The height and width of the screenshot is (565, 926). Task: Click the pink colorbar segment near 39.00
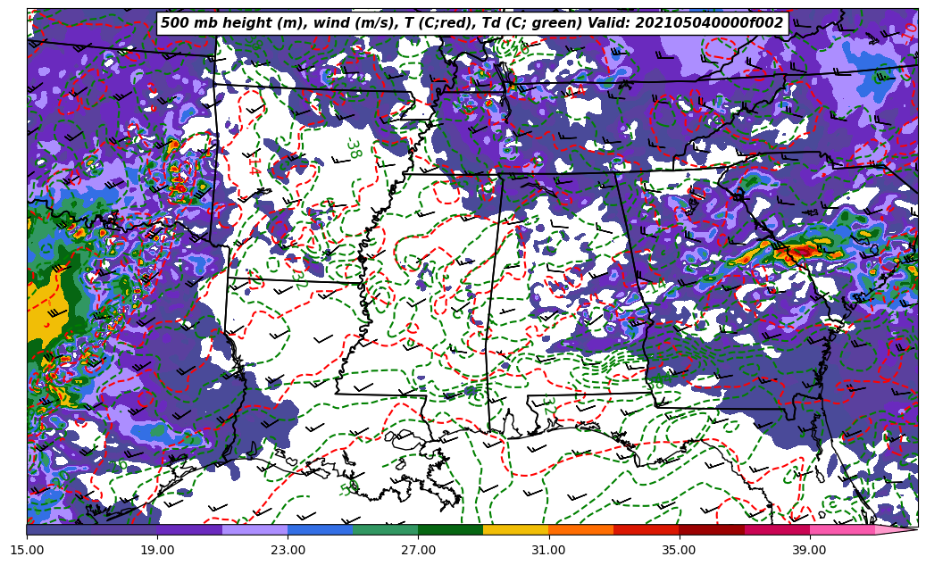841,529
